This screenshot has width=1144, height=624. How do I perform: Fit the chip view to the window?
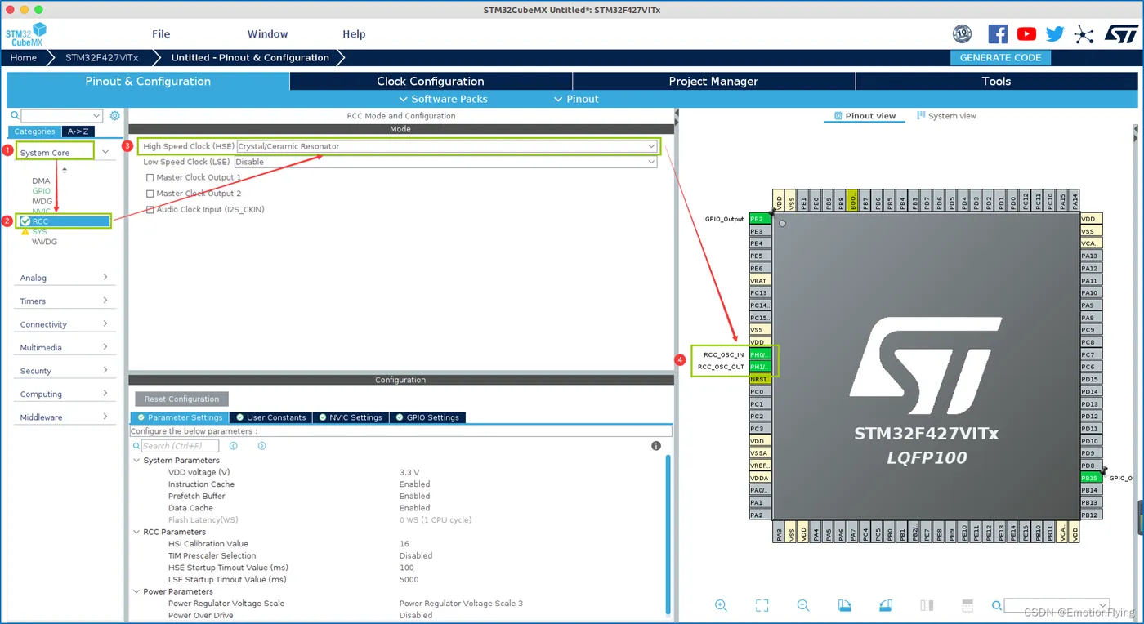coord(762,605)
